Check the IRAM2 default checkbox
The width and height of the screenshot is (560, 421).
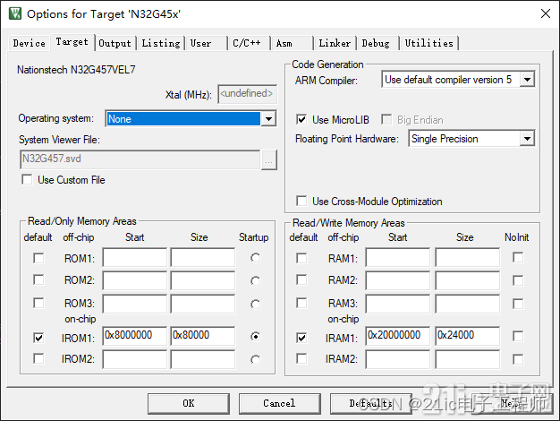301,358
